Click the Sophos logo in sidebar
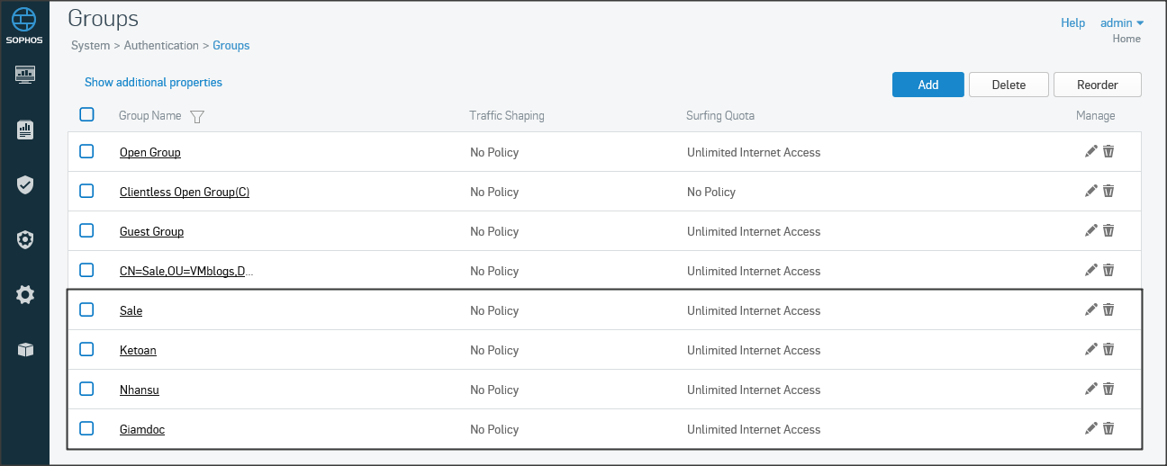The height and width of the screenshot is (466, 1167). point(24,27)
